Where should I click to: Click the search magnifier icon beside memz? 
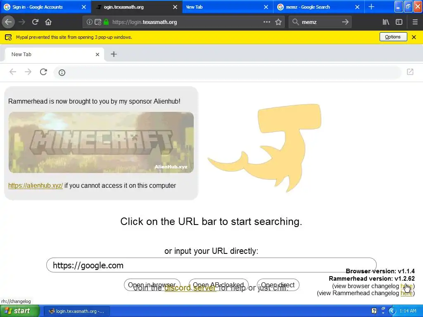pyautogui.click(x=296, y=22)
